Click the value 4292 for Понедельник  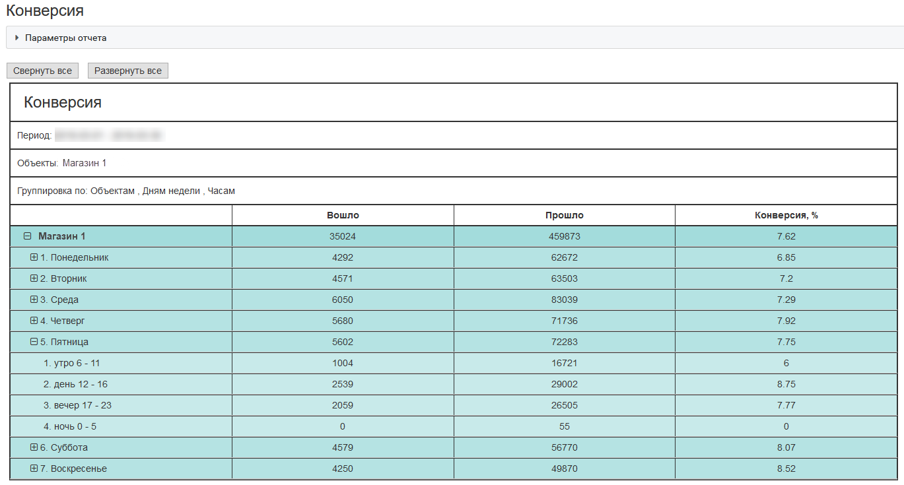pyautogui.click(x=343, y=257)
